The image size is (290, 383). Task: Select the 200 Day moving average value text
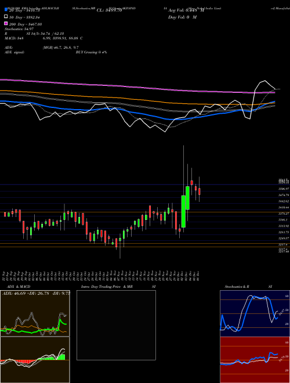(26, 24)
